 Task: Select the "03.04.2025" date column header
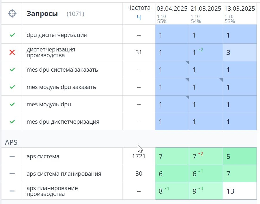[x=172, y=9]
